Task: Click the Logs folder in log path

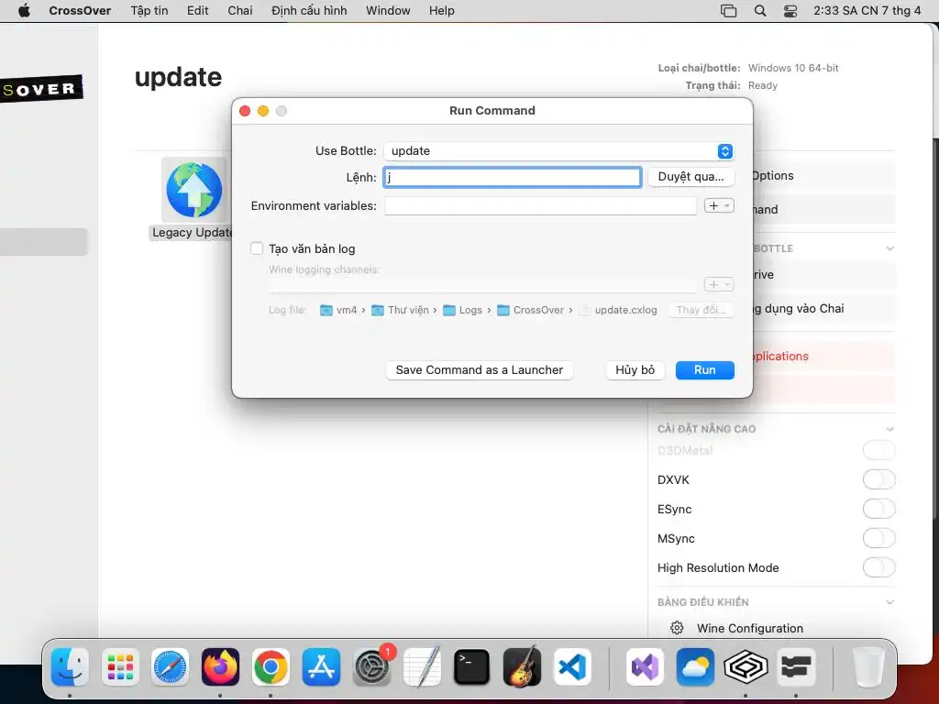Action: tap(462, 310)
